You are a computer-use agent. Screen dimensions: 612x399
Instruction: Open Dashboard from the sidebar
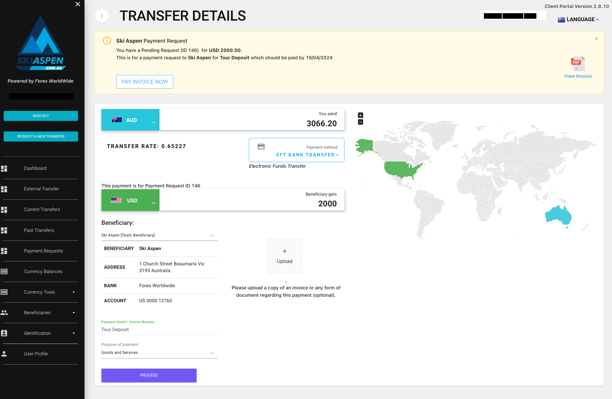point(35,168)
